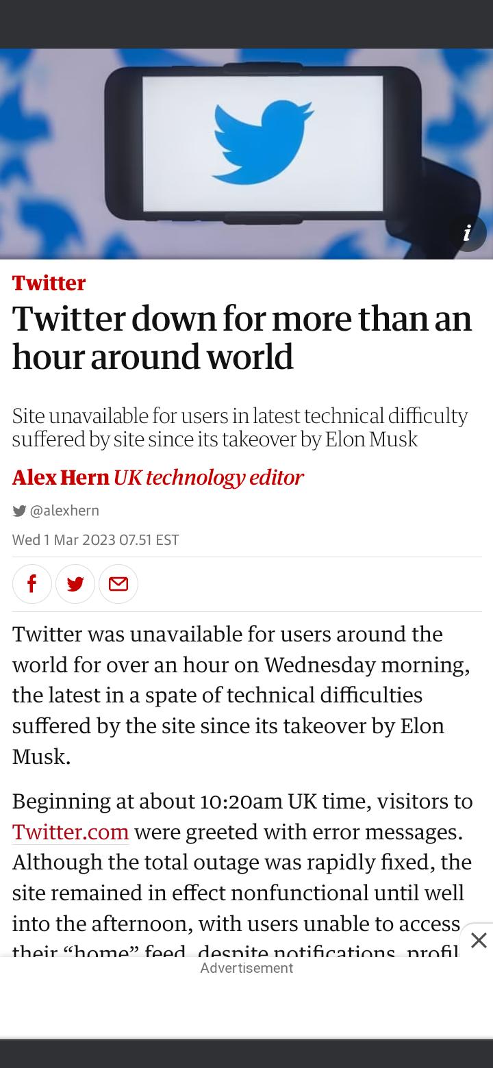The height and width of the screenshot is (1068, 493).
Task: View the phone-and-logo hero image
Action: (x=246, y=154)
